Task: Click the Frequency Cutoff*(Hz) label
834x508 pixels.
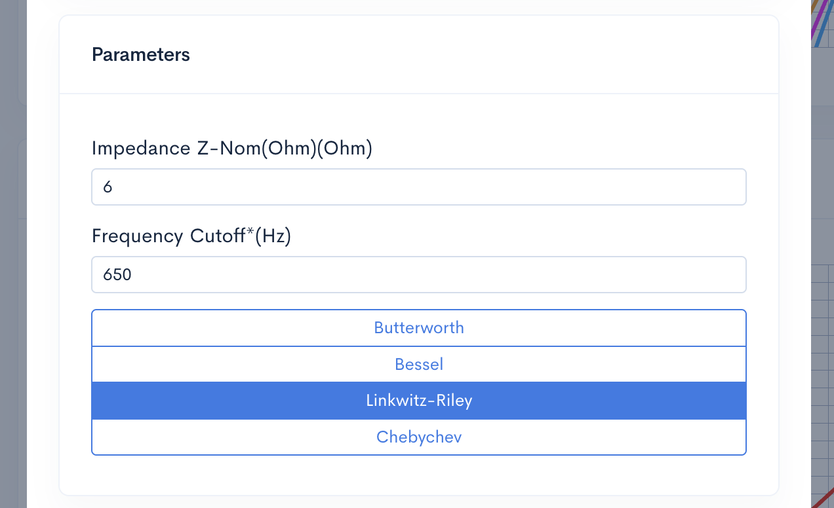Action: coord(191,236)
